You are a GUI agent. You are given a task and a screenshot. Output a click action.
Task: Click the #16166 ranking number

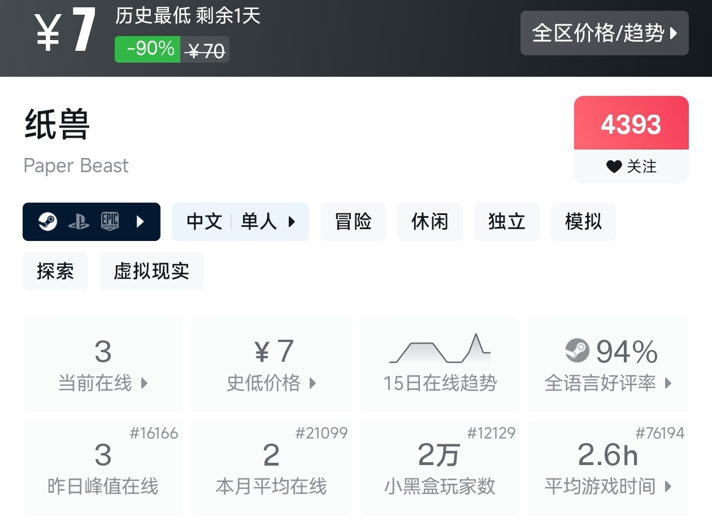pos(154,433)
